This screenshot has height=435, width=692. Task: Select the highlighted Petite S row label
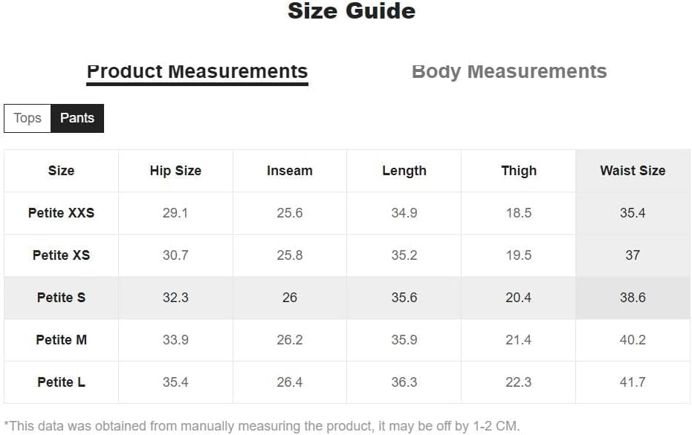point(62,298)
